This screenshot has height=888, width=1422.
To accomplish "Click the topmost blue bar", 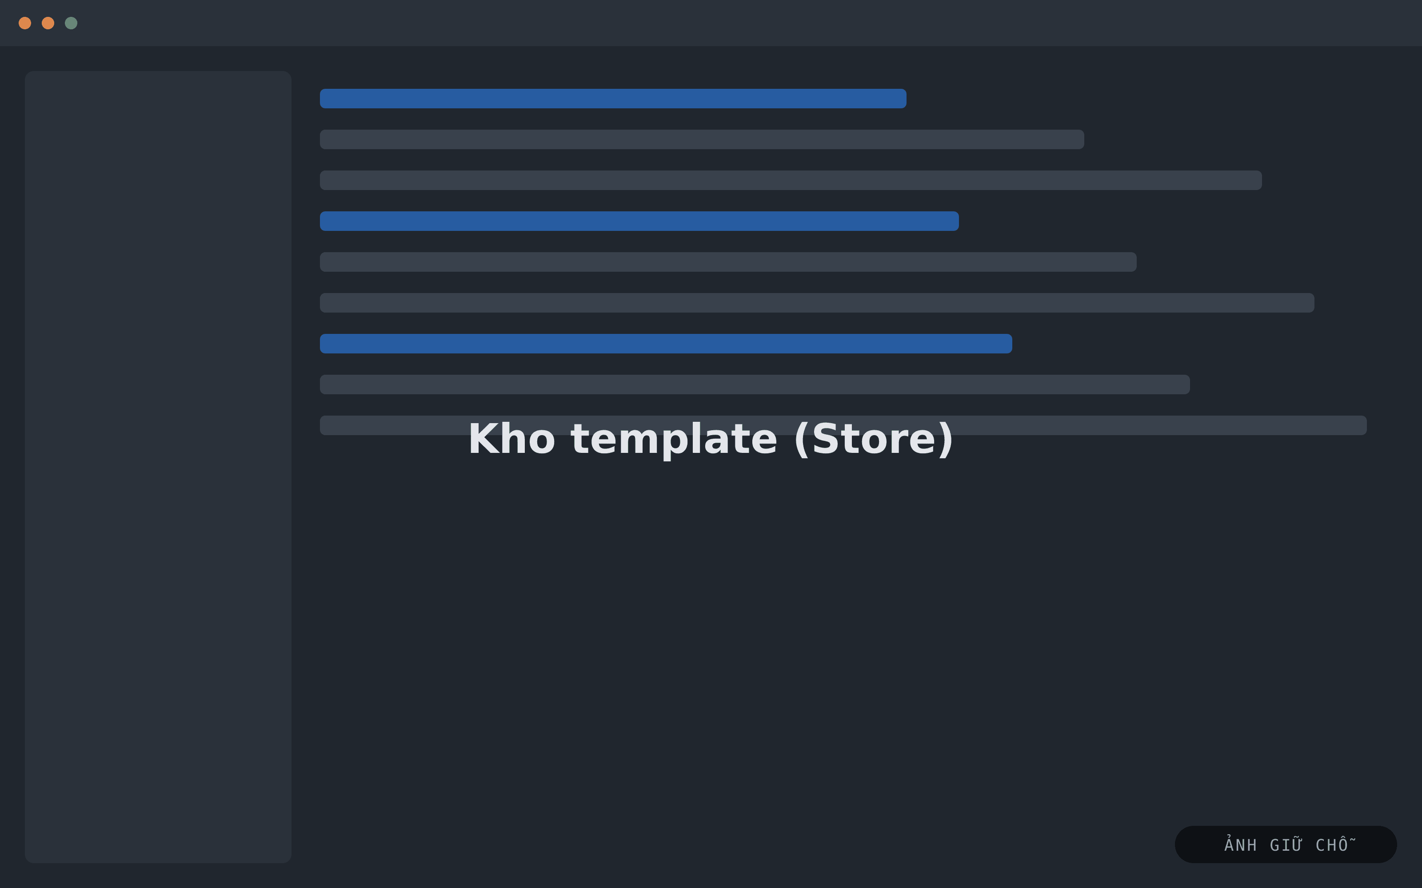I will tap(613, 99).
